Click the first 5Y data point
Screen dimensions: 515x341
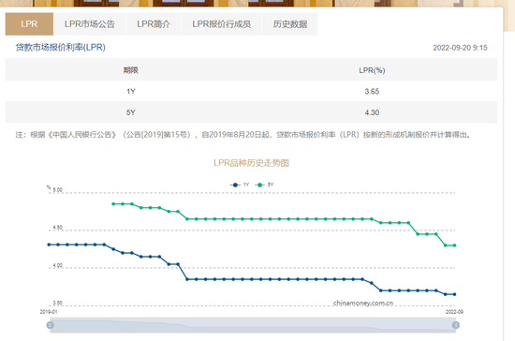pyautogui.click(x=113, y=204)
